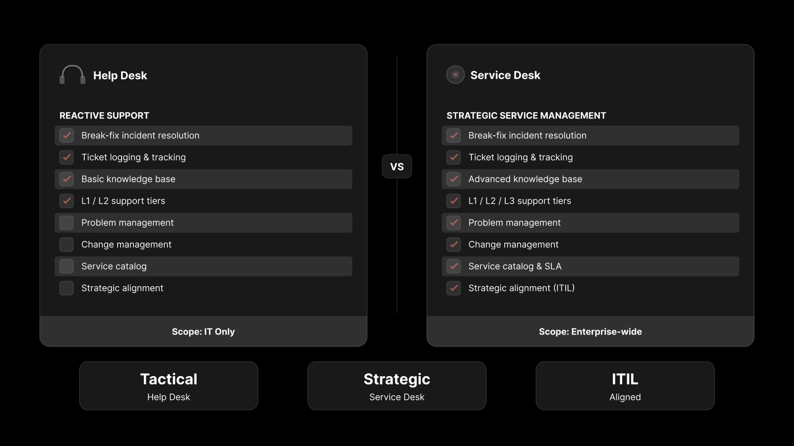Click the Scope: Enterprise-wide footer
Image resolution: width=794 pixels, height=446 pixels.
pos(591,332)
